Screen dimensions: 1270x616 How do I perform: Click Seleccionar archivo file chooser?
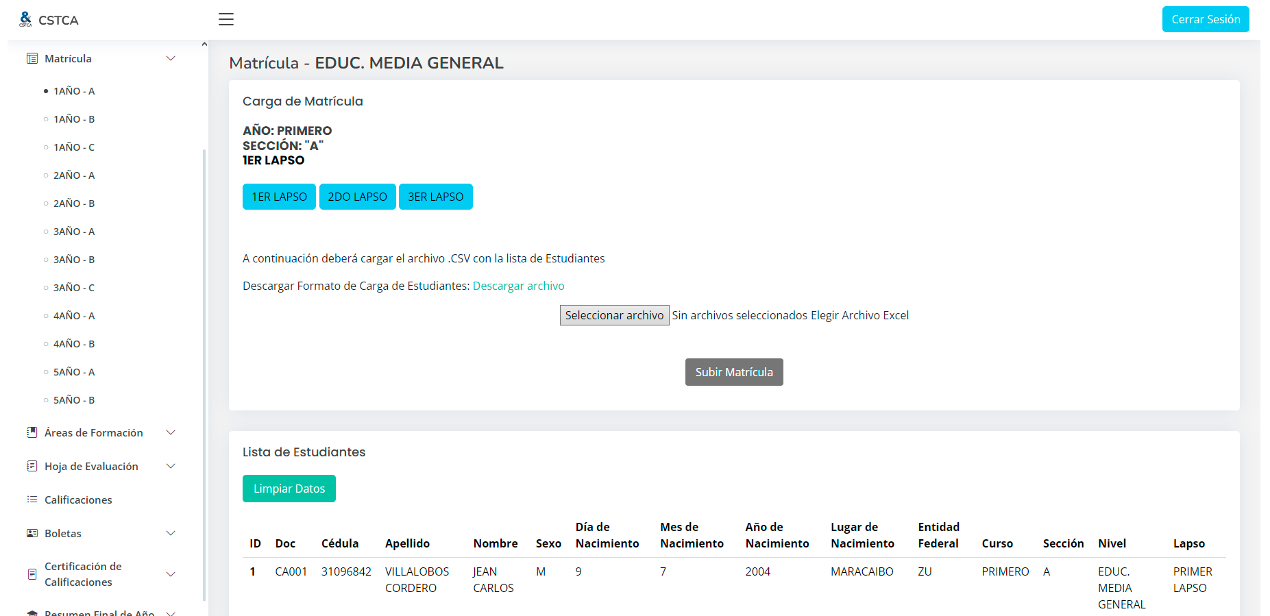pyautogui.click(x=614, y=315)
